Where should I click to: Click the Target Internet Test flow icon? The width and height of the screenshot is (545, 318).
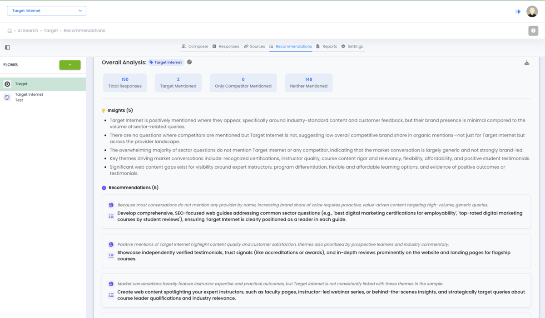(x=7, y=97)
